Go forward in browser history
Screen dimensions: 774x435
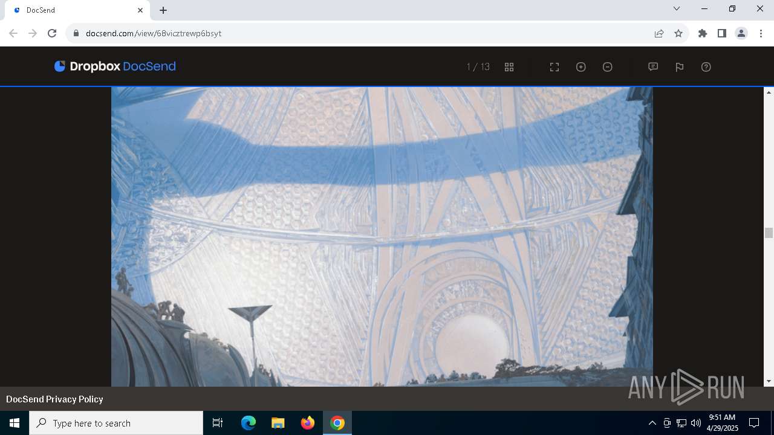(33, 33)
